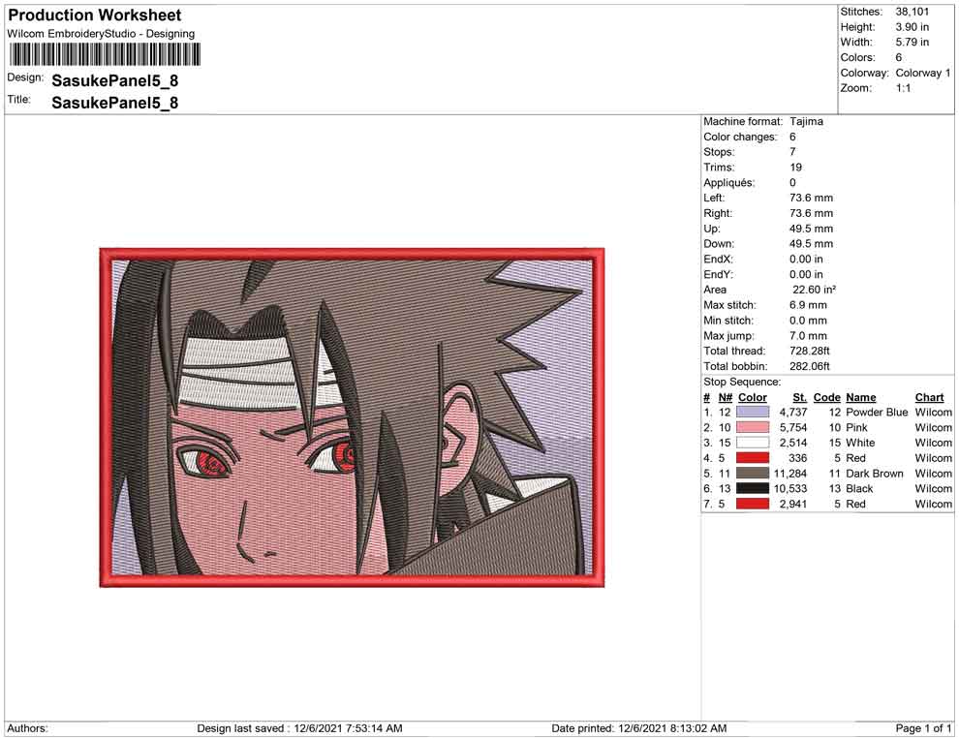
Task: Click the Up value '49.5 mm'
Action: (x=811, y=229)
